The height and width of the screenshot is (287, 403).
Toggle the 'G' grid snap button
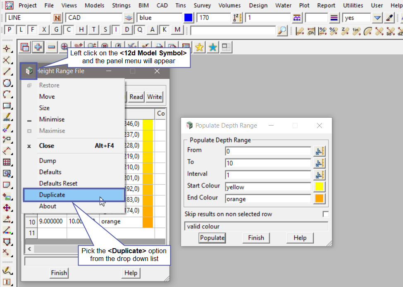(57, 30)
